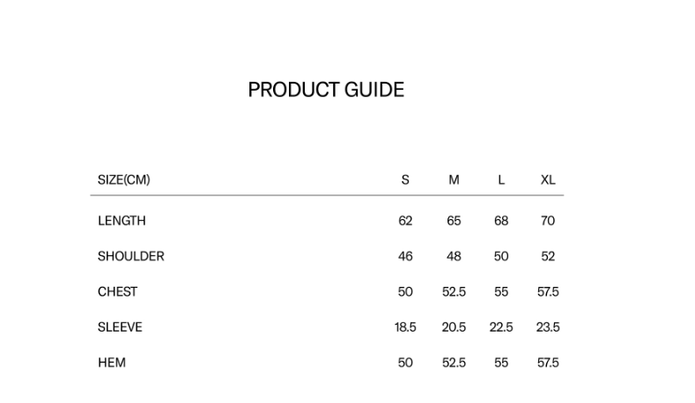Screen dimensions: 695x403
Task: Click the XL size column header
Action: point(548,180)
